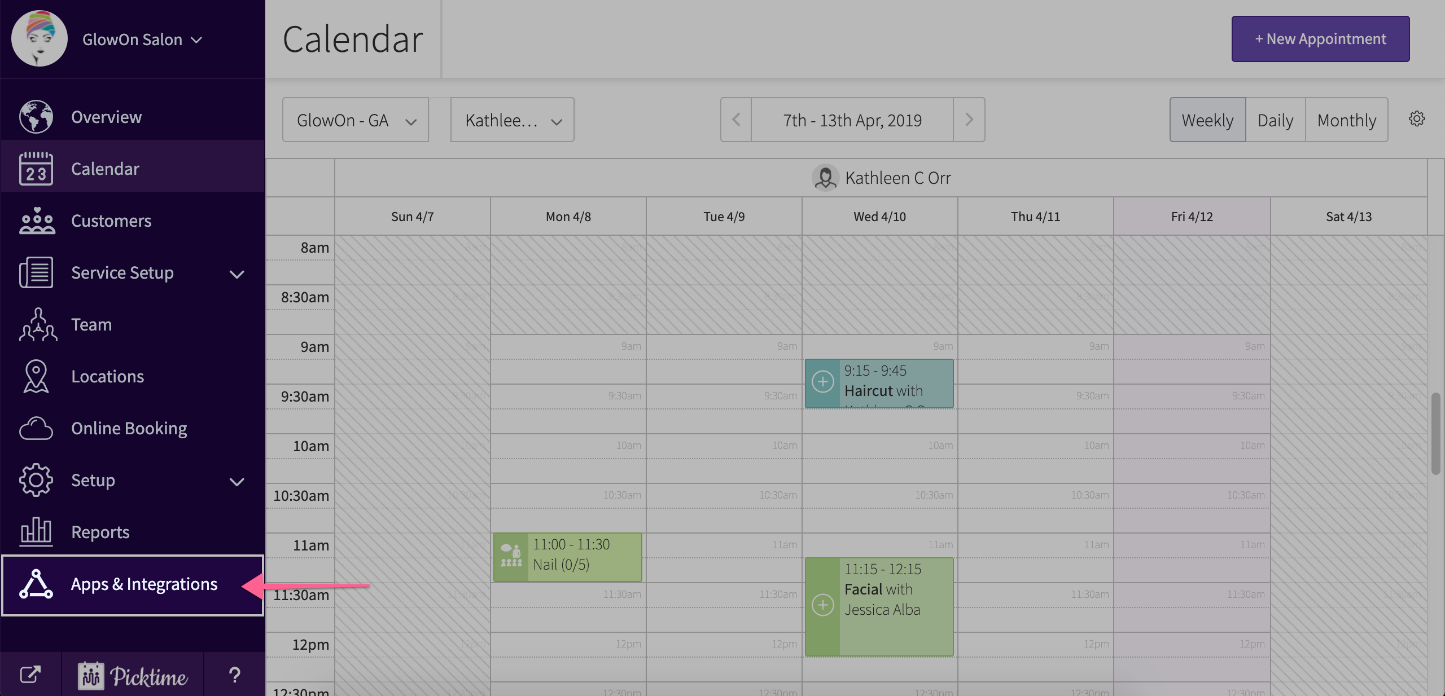Open Customers via the people icon
This screenshot has height=696, width=1445.
(36, 221)
